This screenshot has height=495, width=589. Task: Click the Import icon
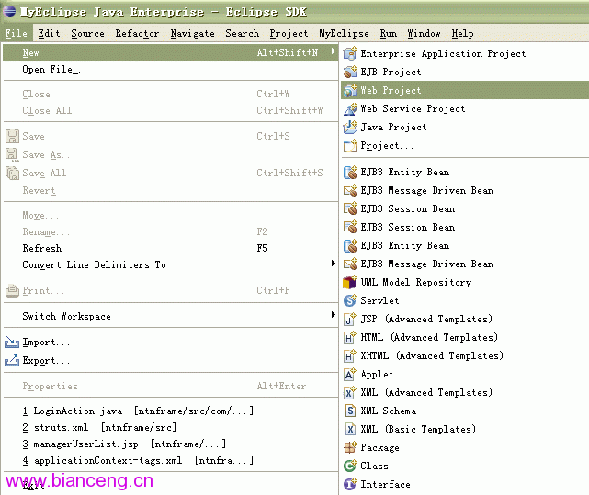pos(12,343)
